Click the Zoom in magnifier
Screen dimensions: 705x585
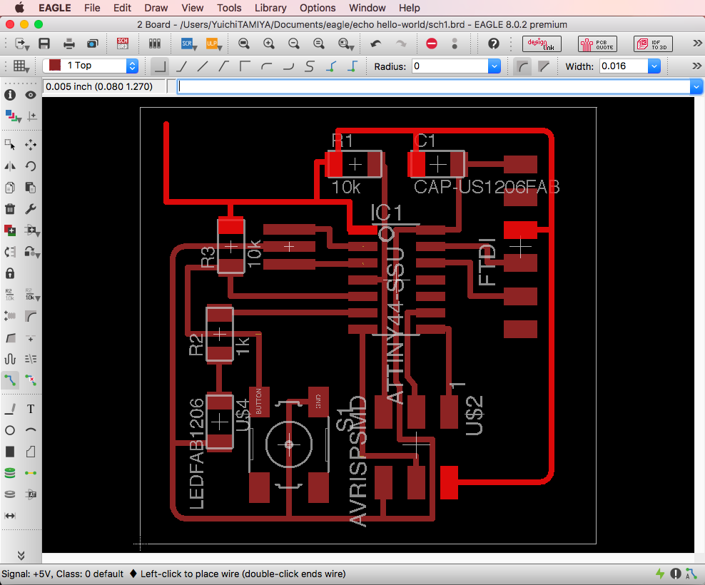point(269,44)
